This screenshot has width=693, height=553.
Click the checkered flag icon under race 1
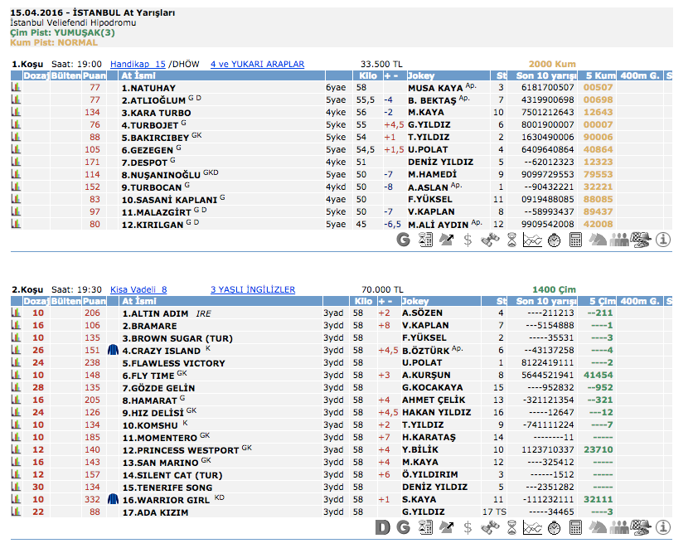point(641,240)
